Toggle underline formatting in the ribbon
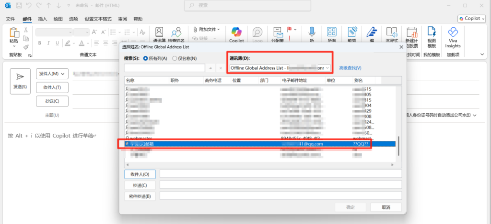 [x=56, y=43]
